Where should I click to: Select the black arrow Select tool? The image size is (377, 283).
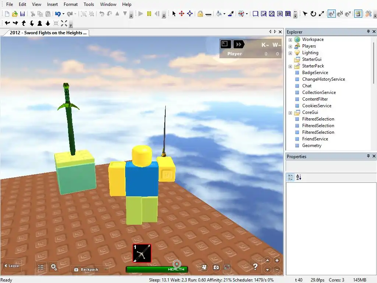click(x=174, y=14)
